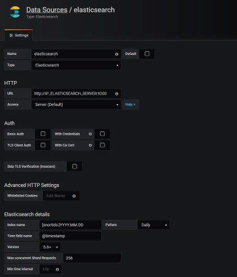Click the 'Elasticsearch details' heading

27,214
